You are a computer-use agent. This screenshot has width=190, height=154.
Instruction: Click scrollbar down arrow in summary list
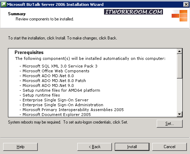[x=180, y=114]
